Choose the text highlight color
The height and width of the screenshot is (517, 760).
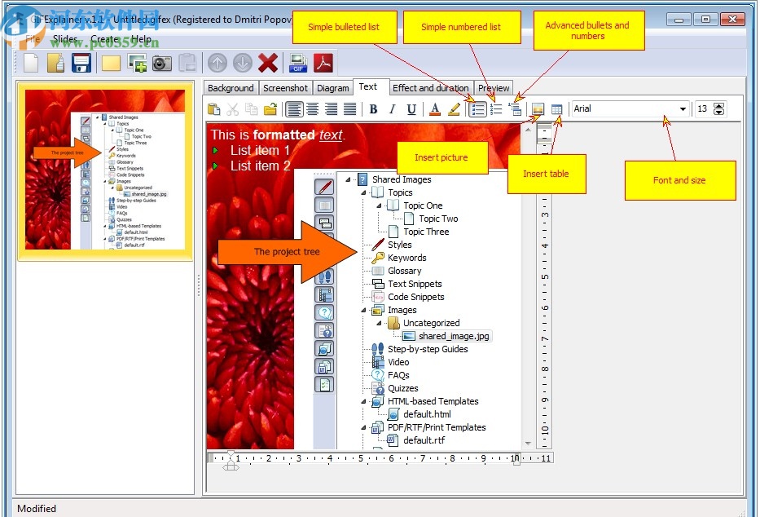click(454, 109)
